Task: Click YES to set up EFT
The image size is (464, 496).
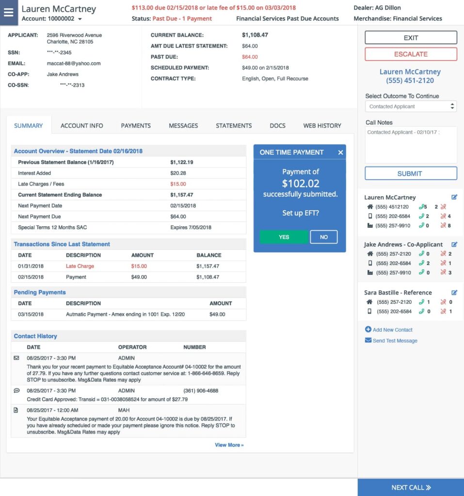Action: point(284,237)
